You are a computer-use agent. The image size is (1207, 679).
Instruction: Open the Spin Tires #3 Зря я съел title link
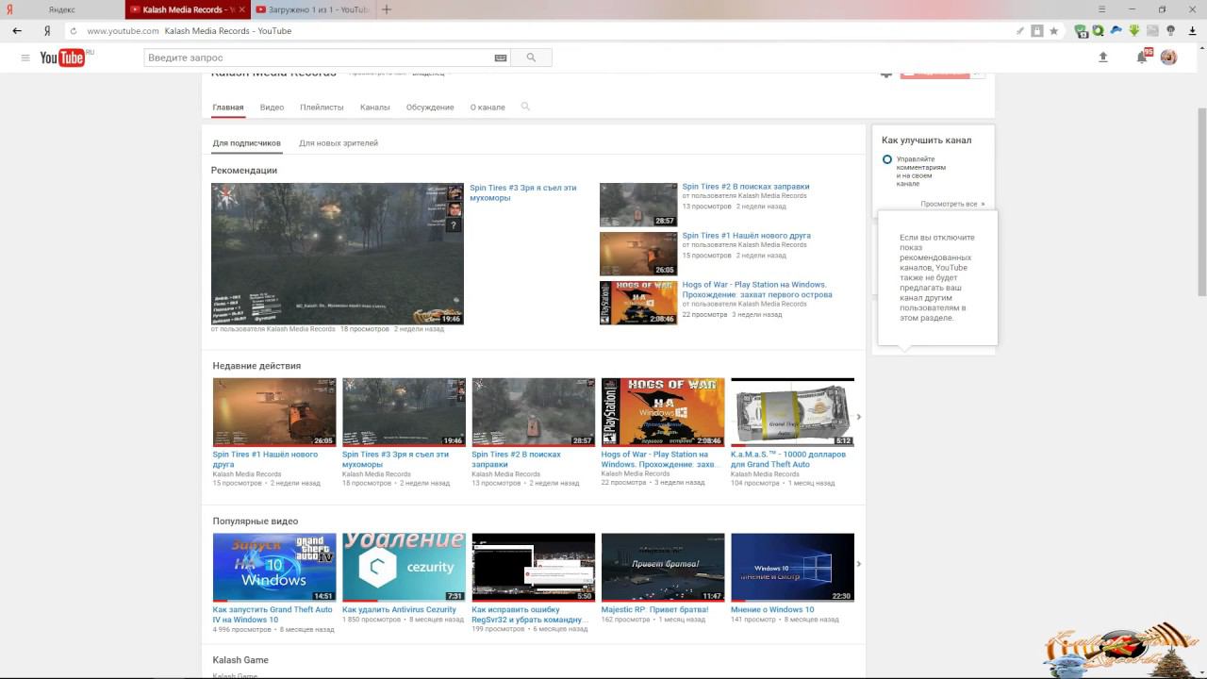(523, 192)
